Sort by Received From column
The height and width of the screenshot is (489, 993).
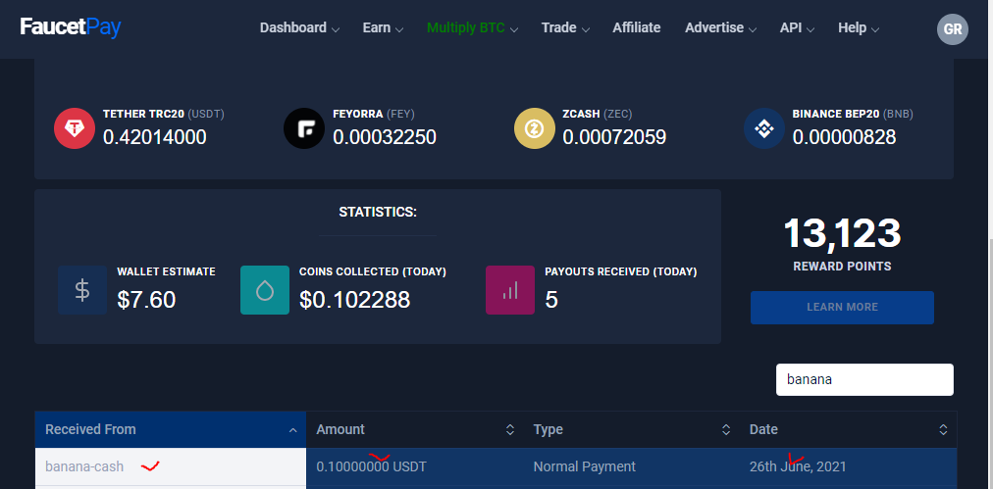tap(171, 429)
